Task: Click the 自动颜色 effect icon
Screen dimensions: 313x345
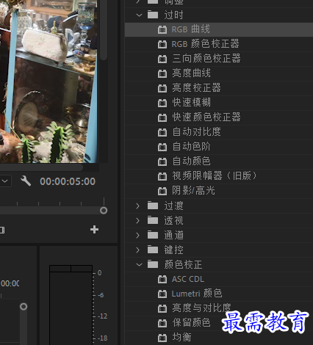Action: (162, 161)
